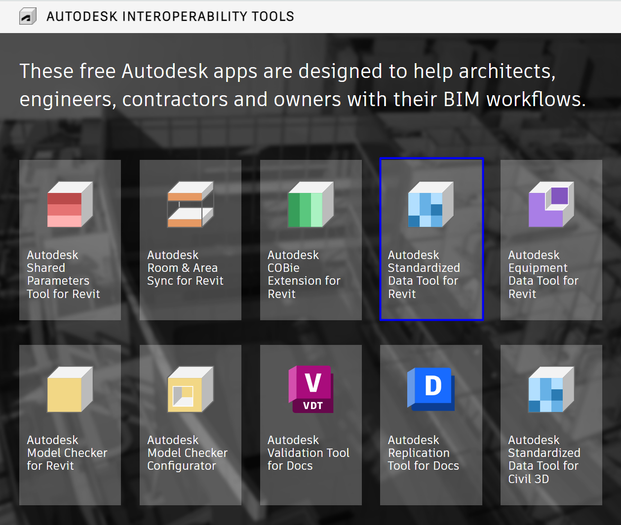Viewport: 621px width, 525px height.
Task: Click the Autodesk Interoperability Tools title text
Action: 170,17
